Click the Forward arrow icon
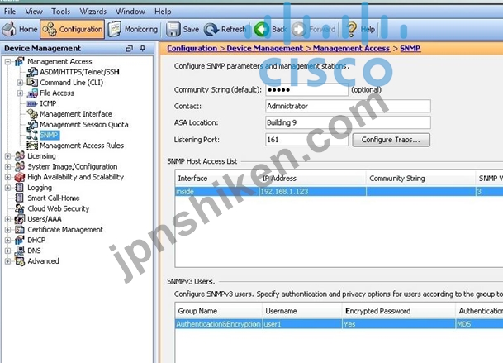The width and height of the screenshot is (503, 363). (299, 29)
